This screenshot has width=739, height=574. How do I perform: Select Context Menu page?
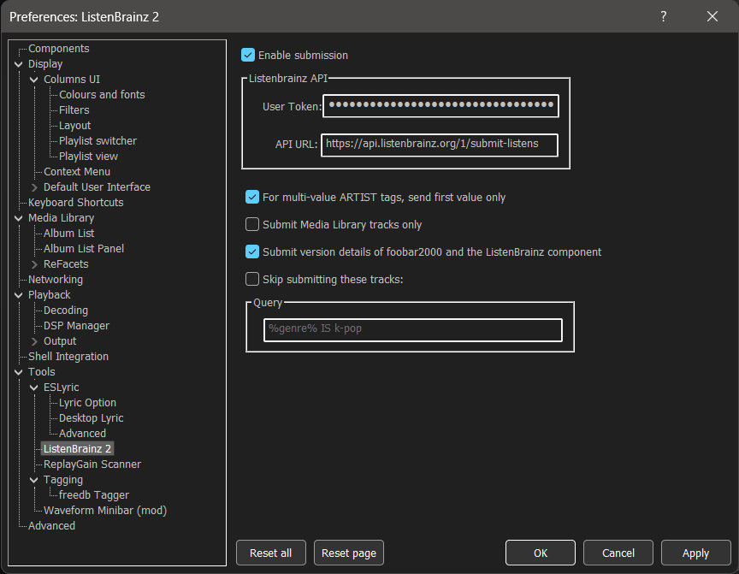[77, 172]
